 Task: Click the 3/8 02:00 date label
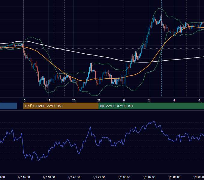(149, 177)
